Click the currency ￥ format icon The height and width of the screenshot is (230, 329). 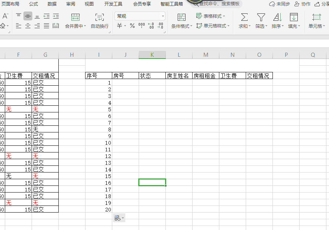click(x=119, y=26)
